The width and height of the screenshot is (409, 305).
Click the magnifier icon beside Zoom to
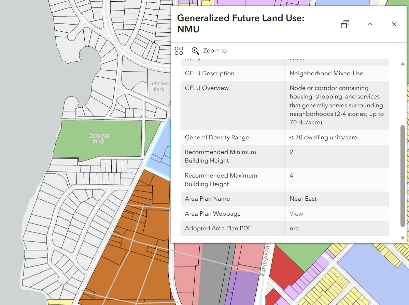tap(195, 51)
